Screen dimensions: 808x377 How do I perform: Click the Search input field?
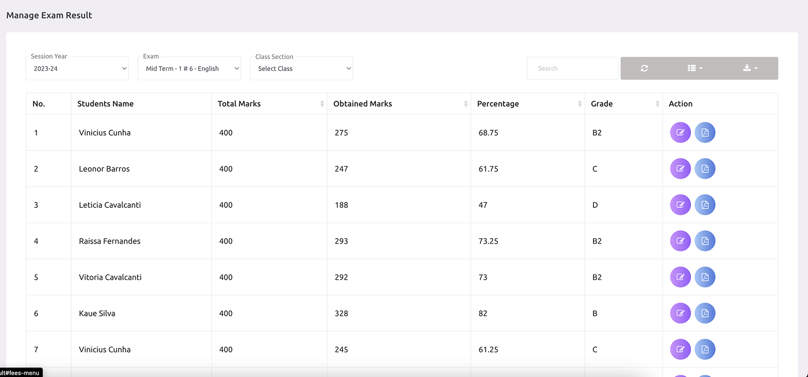pos(572,69)
